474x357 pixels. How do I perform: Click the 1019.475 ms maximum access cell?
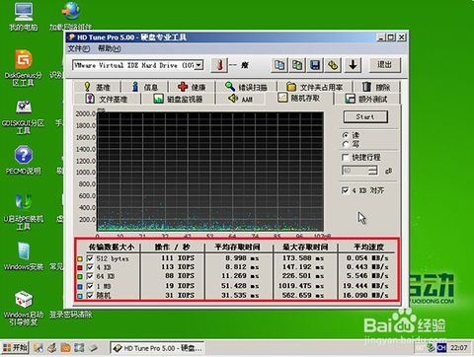pyautogui.click(x=301, y=286)
